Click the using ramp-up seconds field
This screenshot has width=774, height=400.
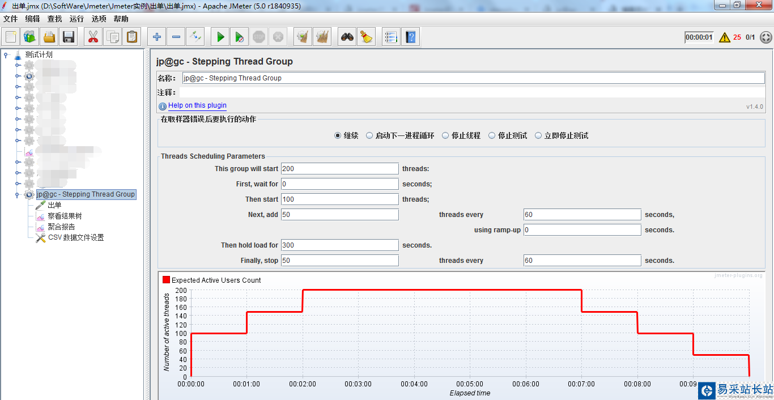(x=582, y=230)
